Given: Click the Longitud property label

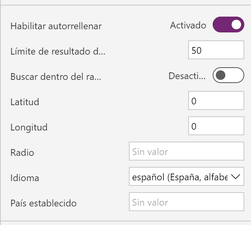Looking at the screenshot, I should click(x=29, y=127).
